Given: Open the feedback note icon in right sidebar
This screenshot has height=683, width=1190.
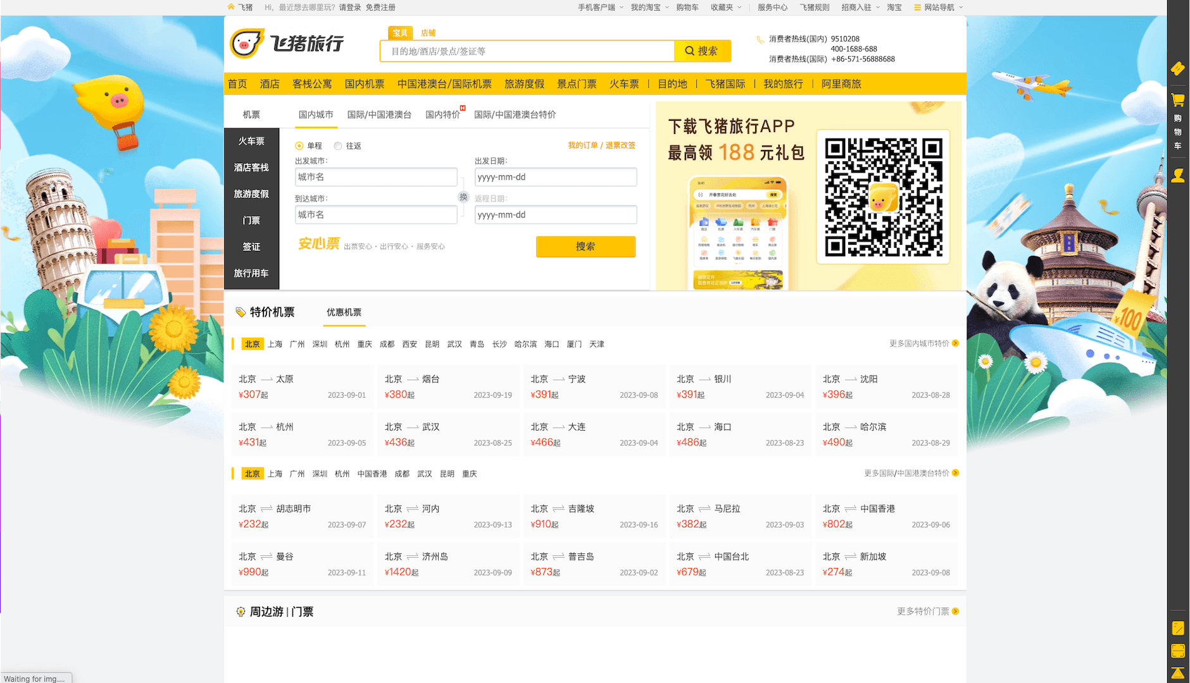Looking at the screenshot, I should point(1178,628).
